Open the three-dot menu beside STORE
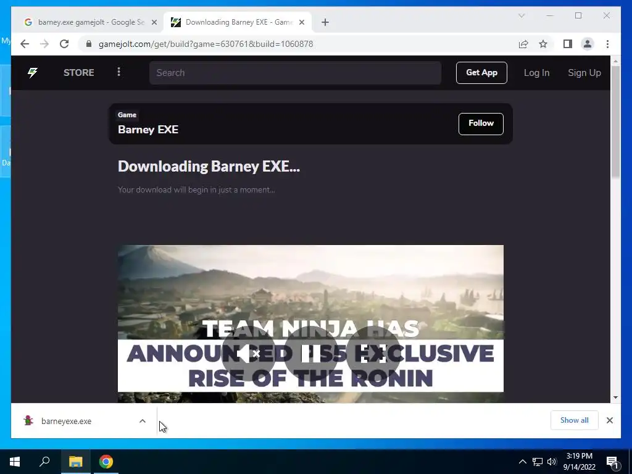 (118, 72)
